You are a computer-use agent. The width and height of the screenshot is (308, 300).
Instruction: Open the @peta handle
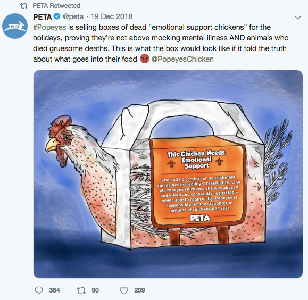click(x=73, y=16)
